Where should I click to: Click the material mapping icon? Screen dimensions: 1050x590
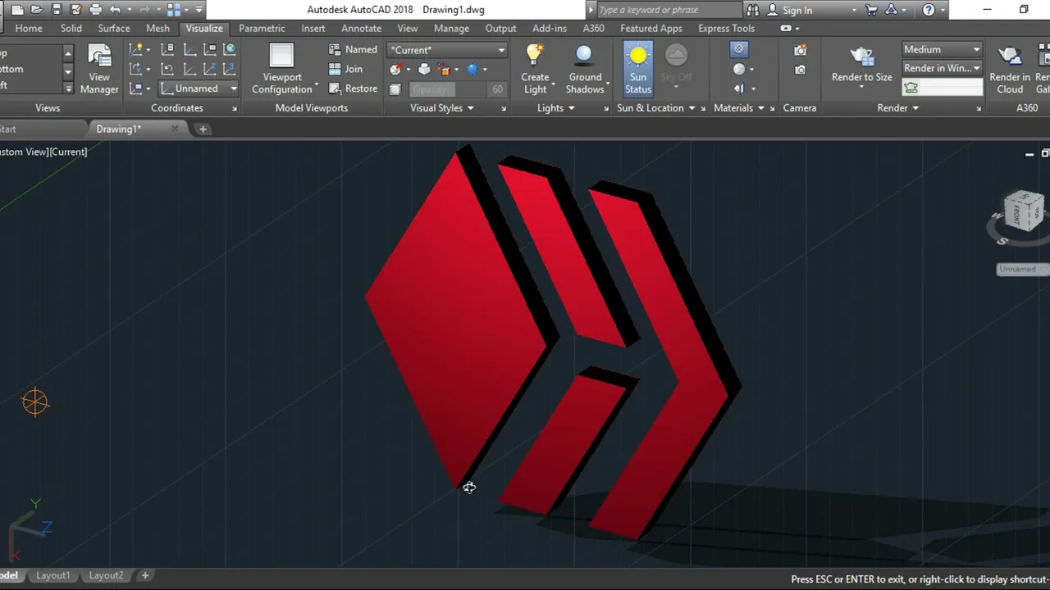739,88
